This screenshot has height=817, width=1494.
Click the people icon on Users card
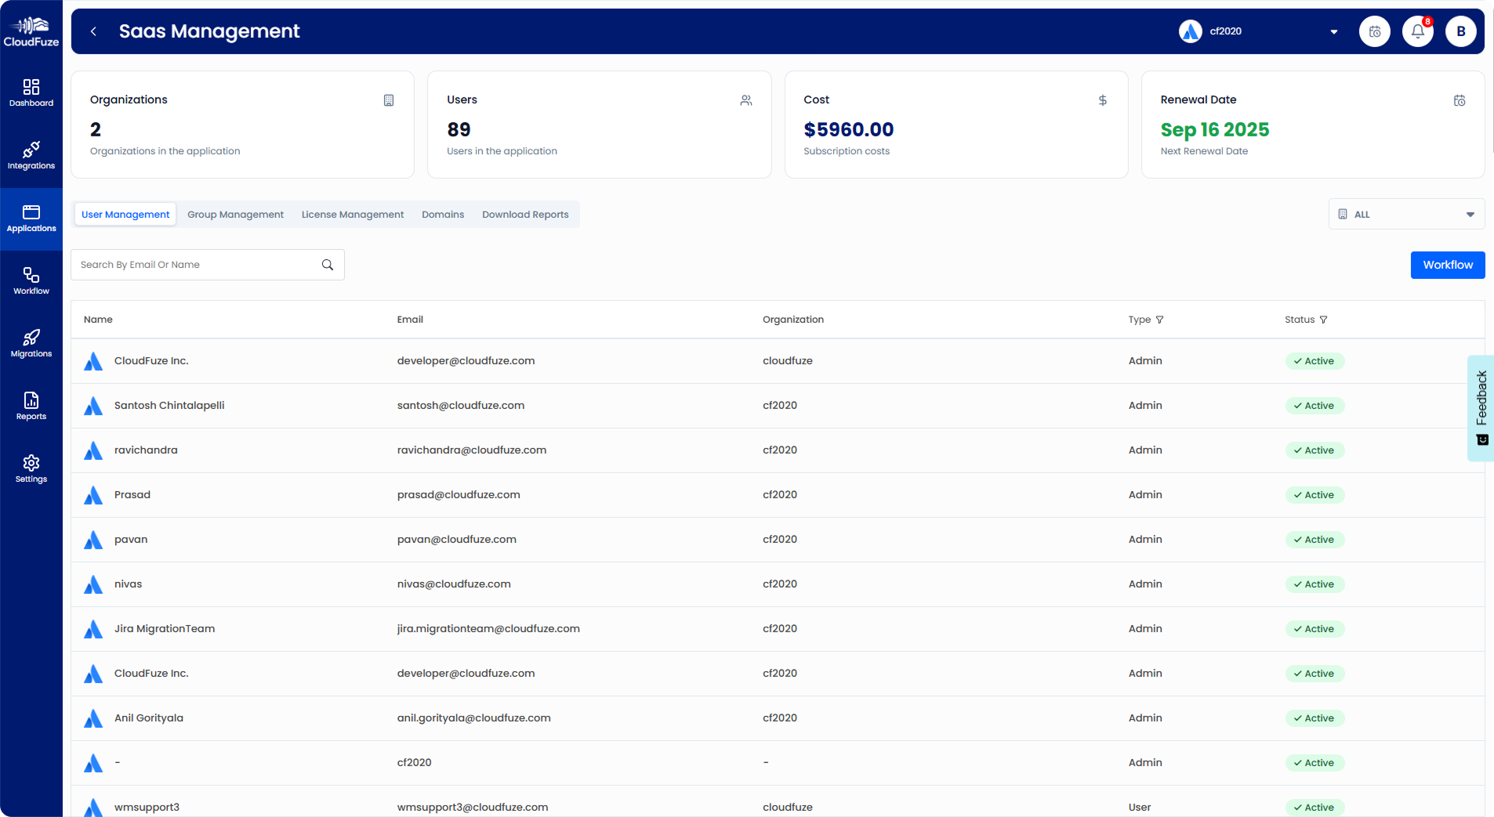pos(746,100)
